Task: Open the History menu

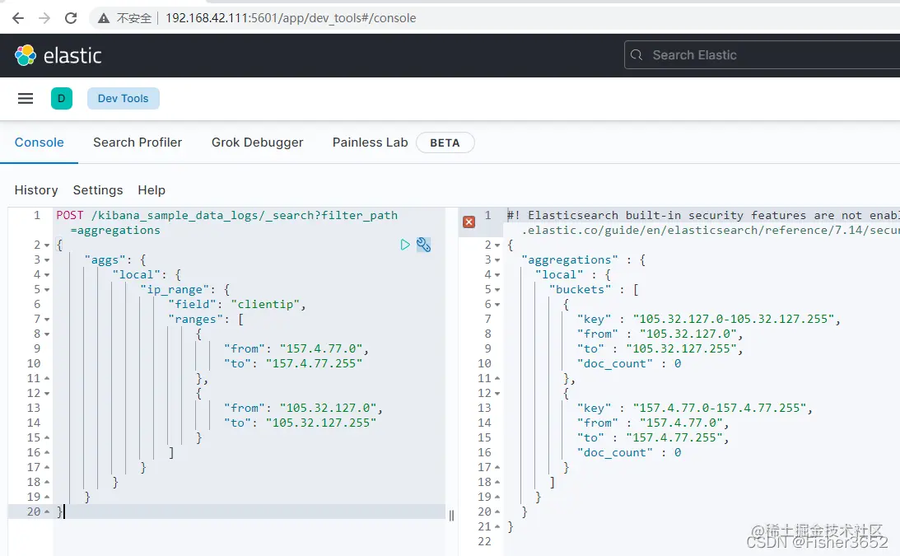Action: tap(36, 190)
